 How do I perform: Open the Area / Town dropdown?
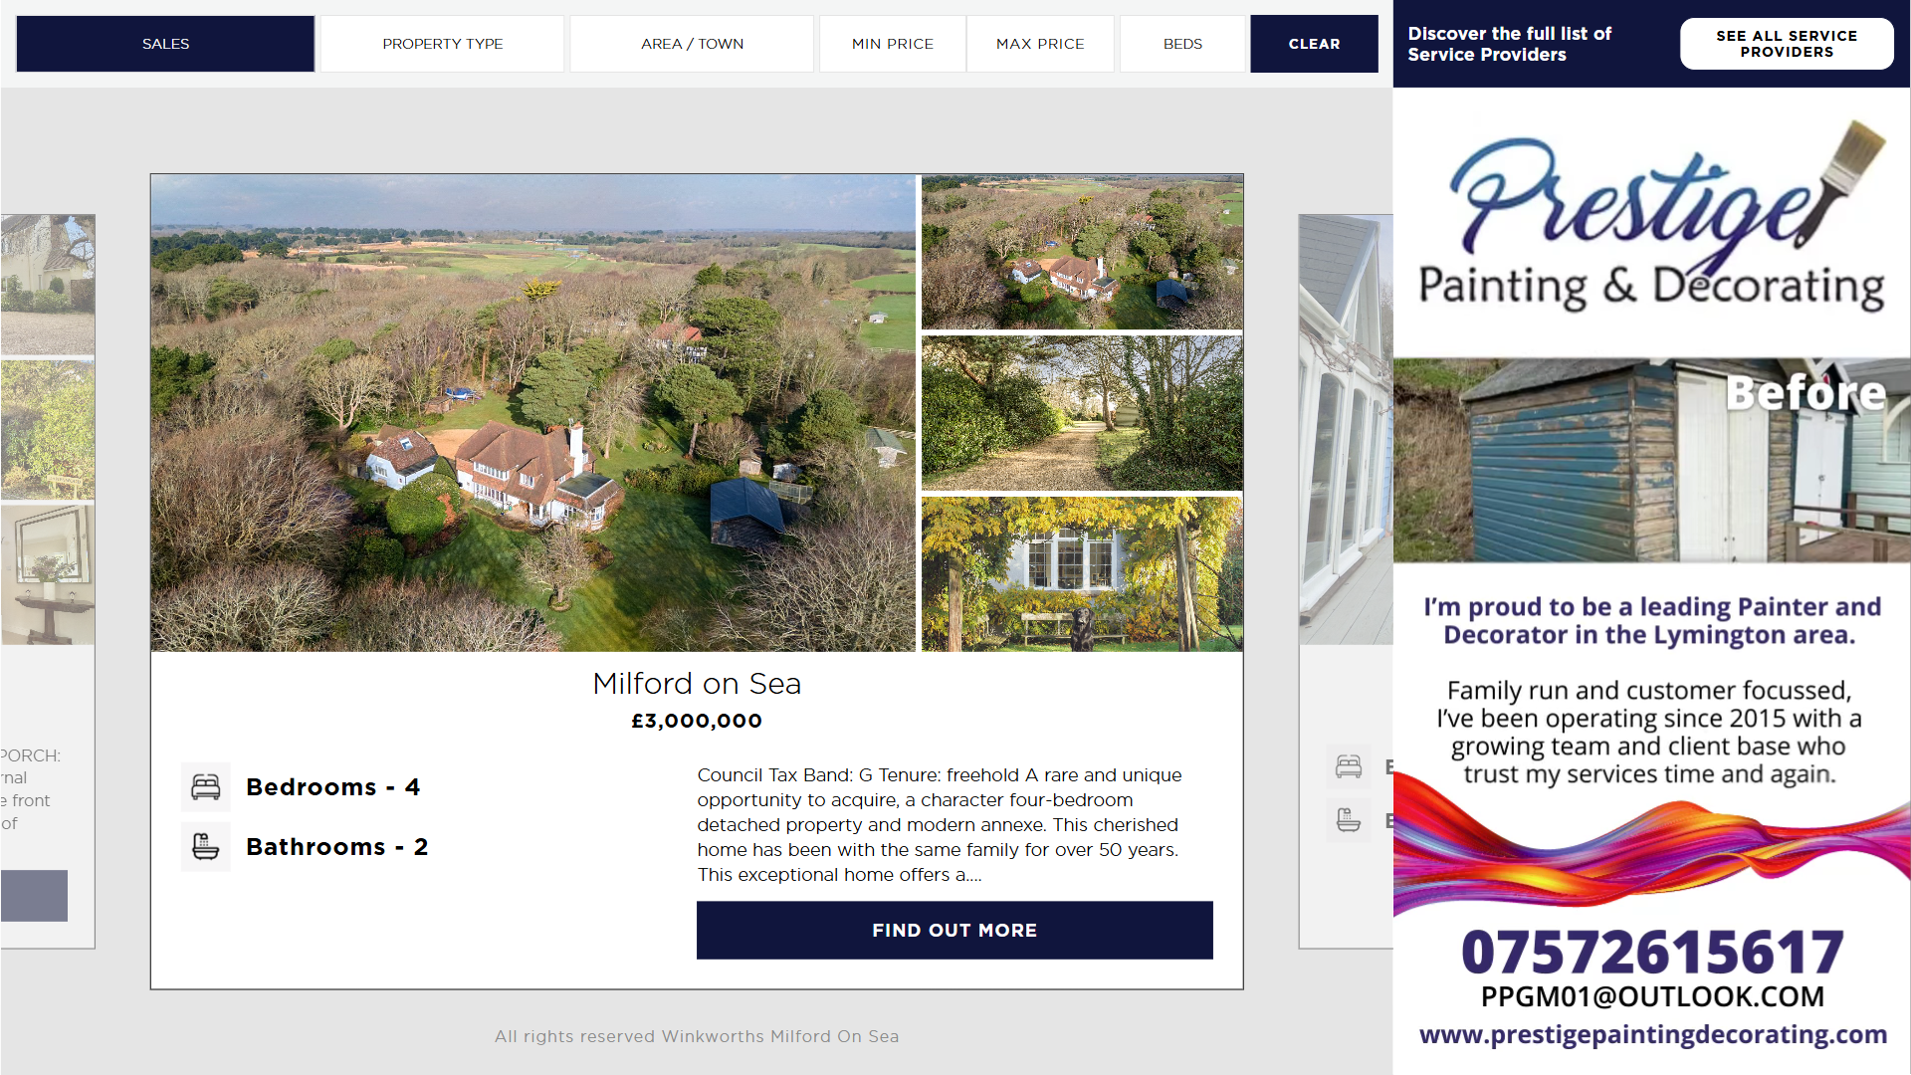(692, 44)
